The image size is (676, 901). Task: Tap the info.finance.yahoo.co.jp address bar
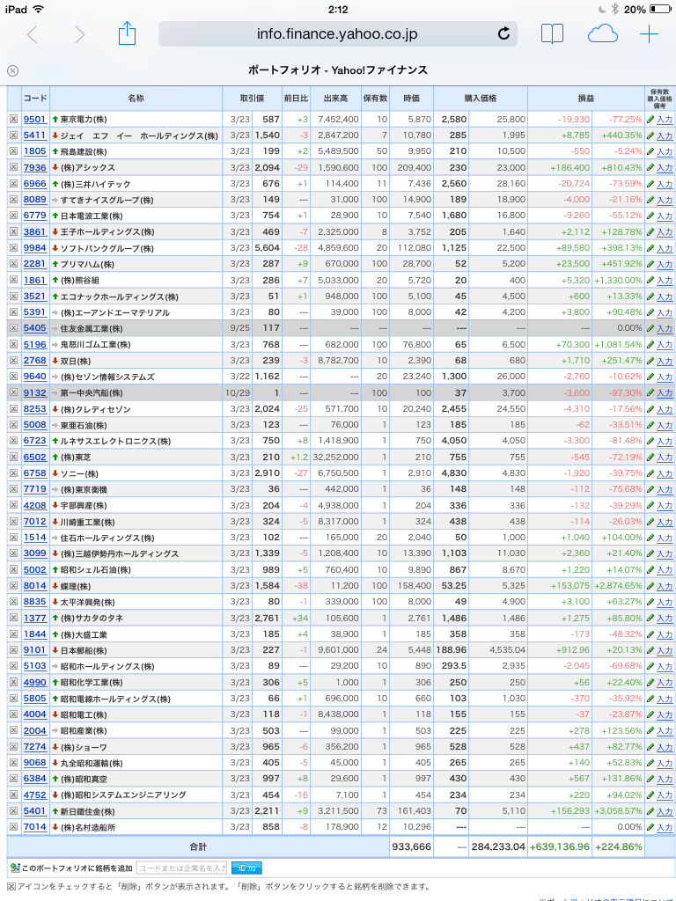[337, 34]
